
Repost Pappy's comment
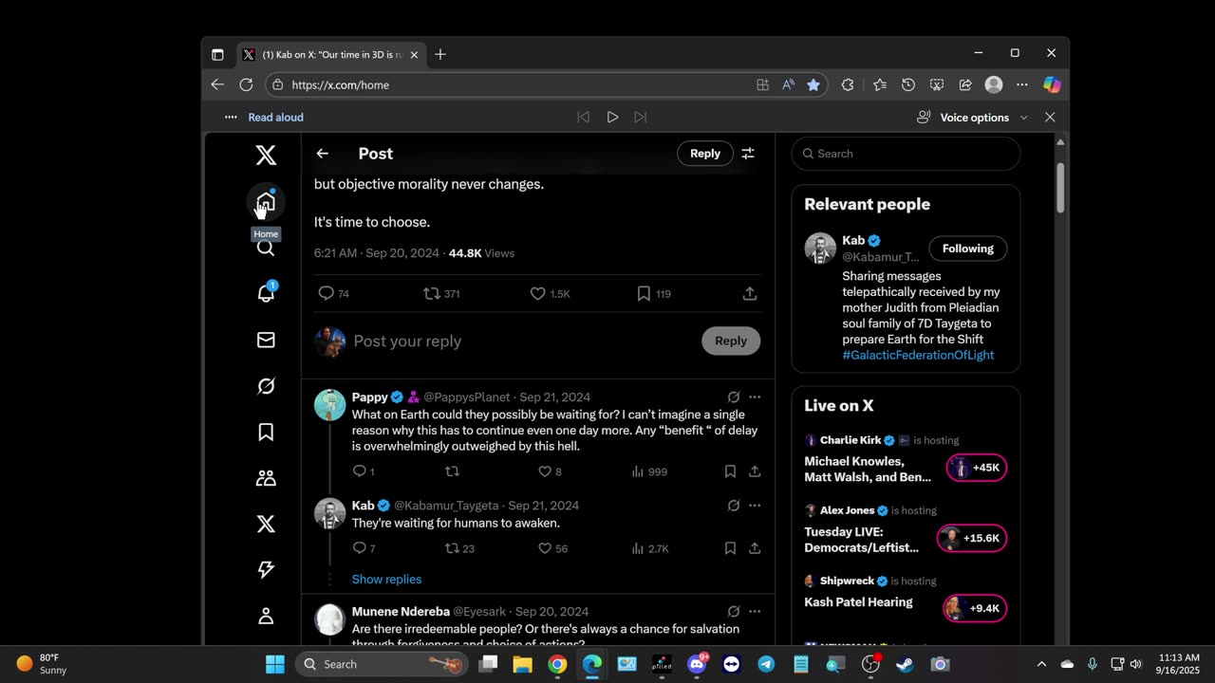[452, 471]
